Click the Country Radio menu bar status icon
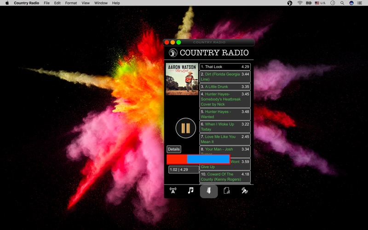The height and width of the screenshot is (230, 368). tap(290, 3)
